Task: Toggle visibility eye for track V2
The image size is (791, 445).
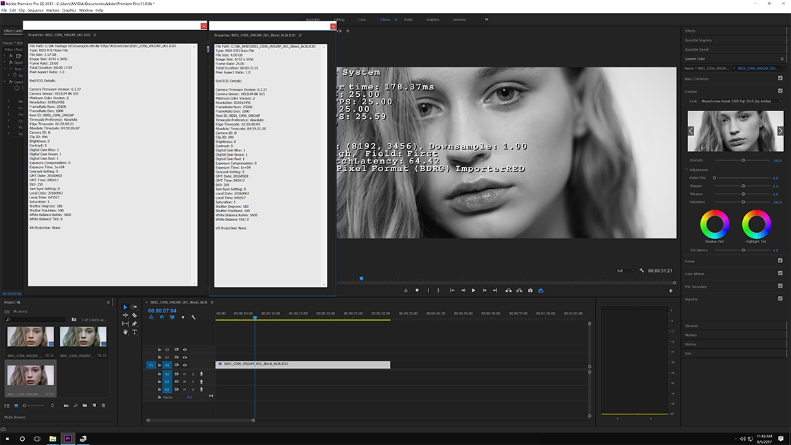Action: click(x=185, y=357)
